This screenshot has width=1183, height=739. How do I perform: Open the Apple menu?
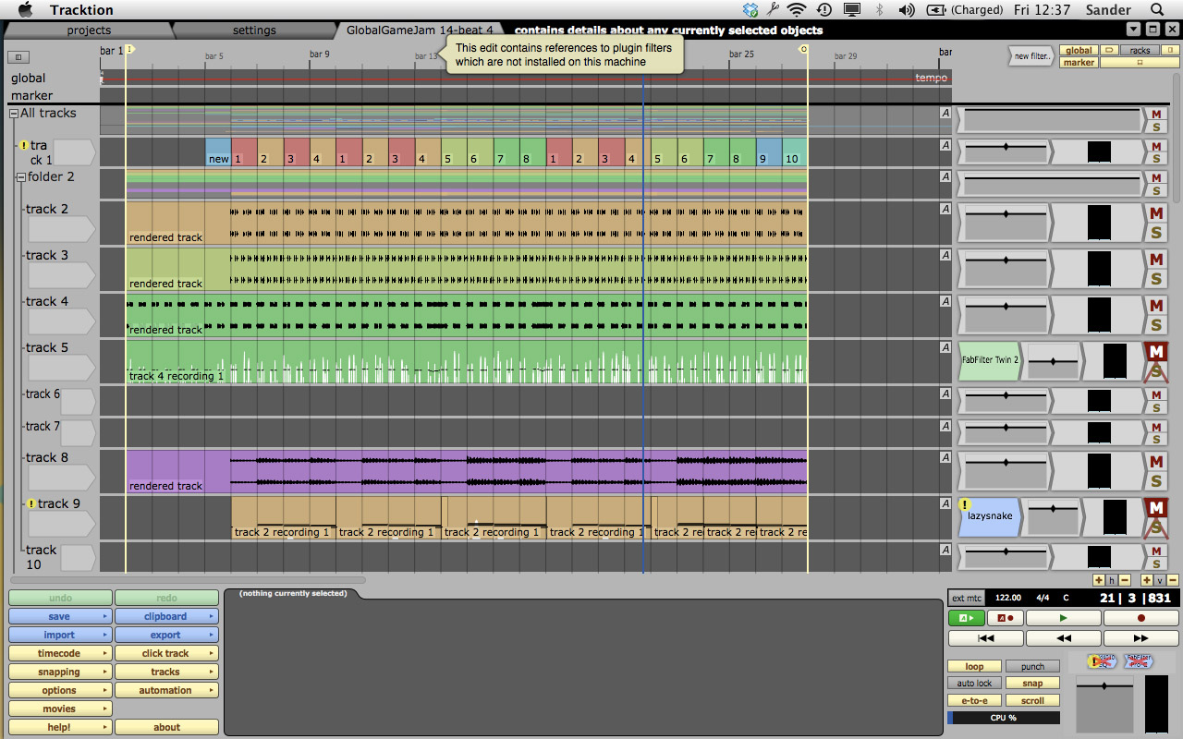(25, 10)
